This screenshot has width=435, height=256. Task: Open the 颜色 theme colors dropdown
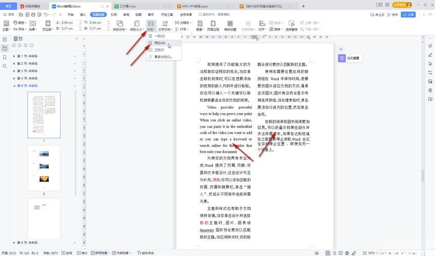20,23
